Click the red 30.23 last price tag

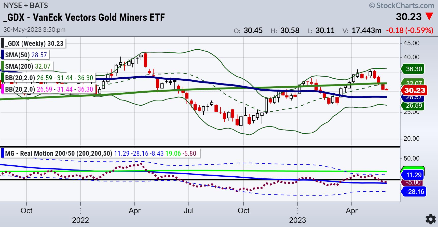coord(414,90)
